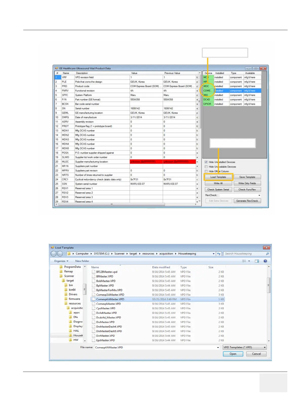
Task: Select file Comexp4AMaster.VPD
Action: (158, 299)
